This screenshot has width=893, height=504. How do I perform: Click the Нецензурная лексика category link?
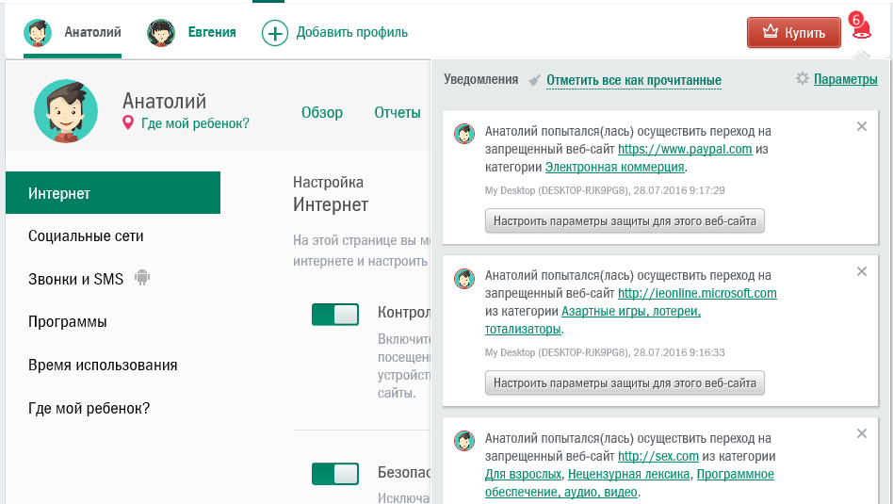click(628, 474)
